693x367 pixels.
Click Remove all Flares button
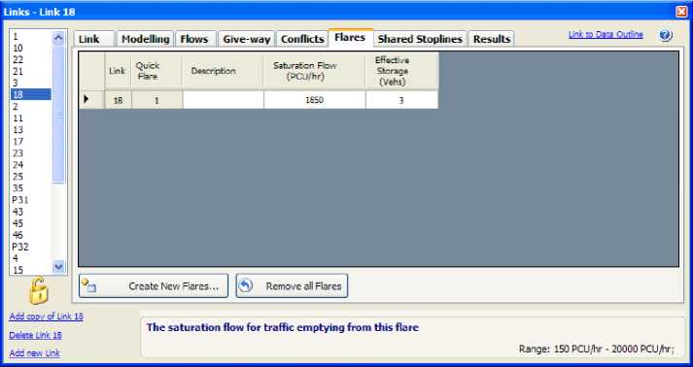292,286
